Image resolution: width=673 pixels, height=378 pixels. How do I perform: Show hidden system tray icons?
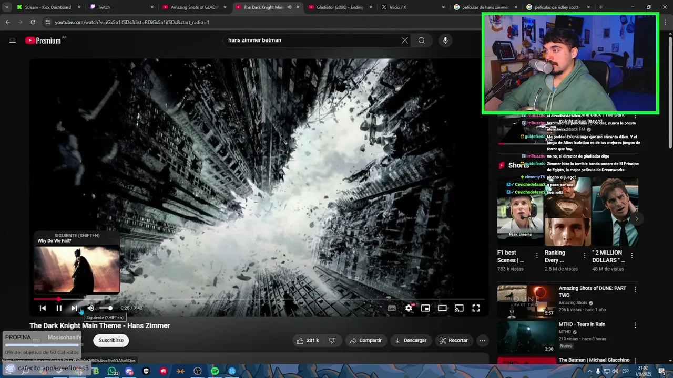[x=589, y=371]
